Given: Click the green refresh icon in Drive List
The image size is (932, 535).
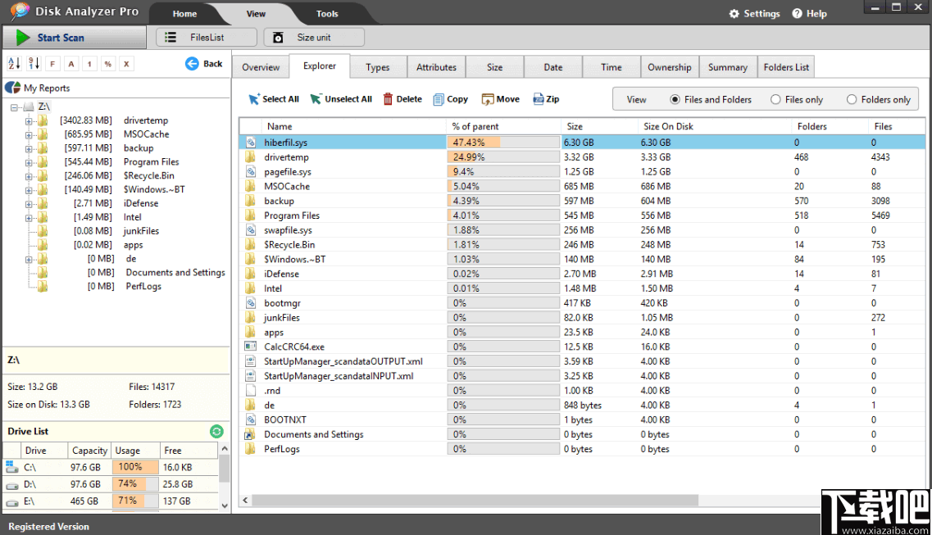Looking at the screenshot, I should pos(216,430).
